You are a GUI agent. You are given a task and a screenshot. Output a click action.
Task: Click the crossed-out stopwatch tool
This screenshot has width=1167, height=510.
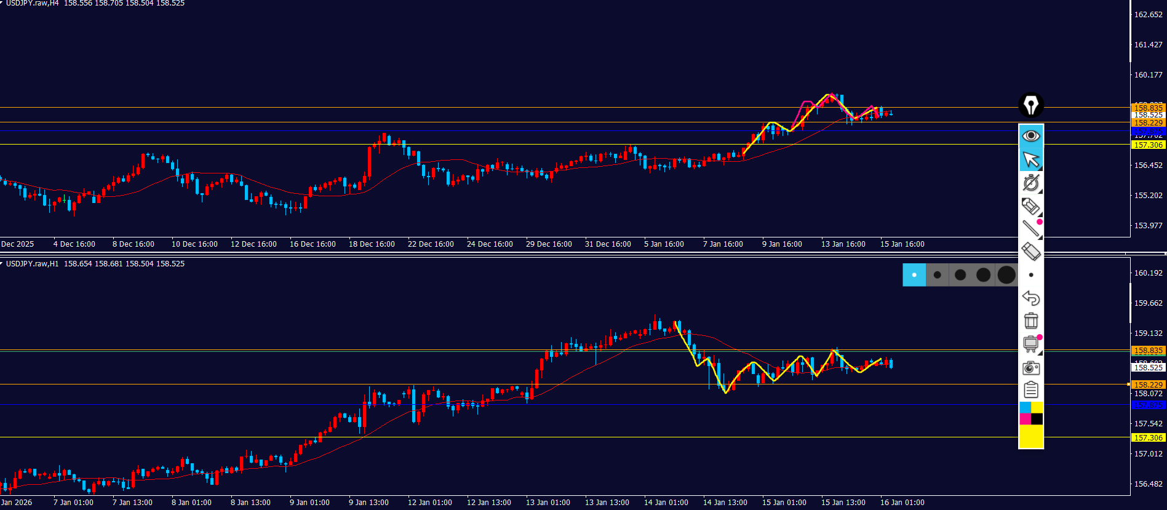tap(1031, 183)
